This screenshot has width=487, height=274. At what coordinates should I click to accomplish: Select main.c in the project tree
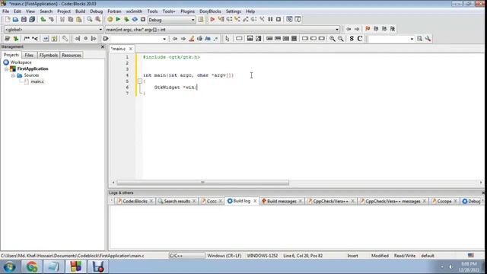[x=37, y=81]
